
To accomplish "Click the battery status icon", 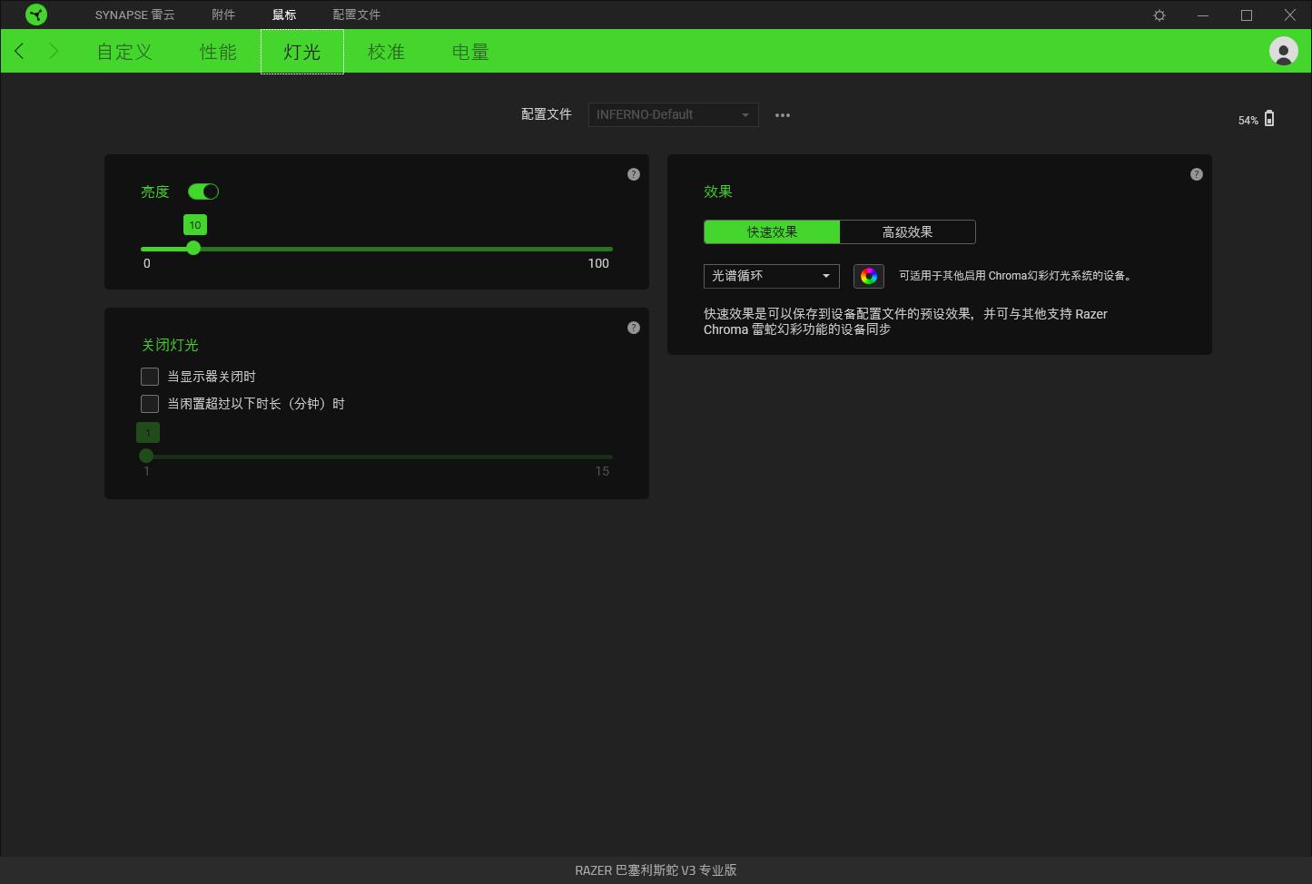I will click(x=1269, y=119).
